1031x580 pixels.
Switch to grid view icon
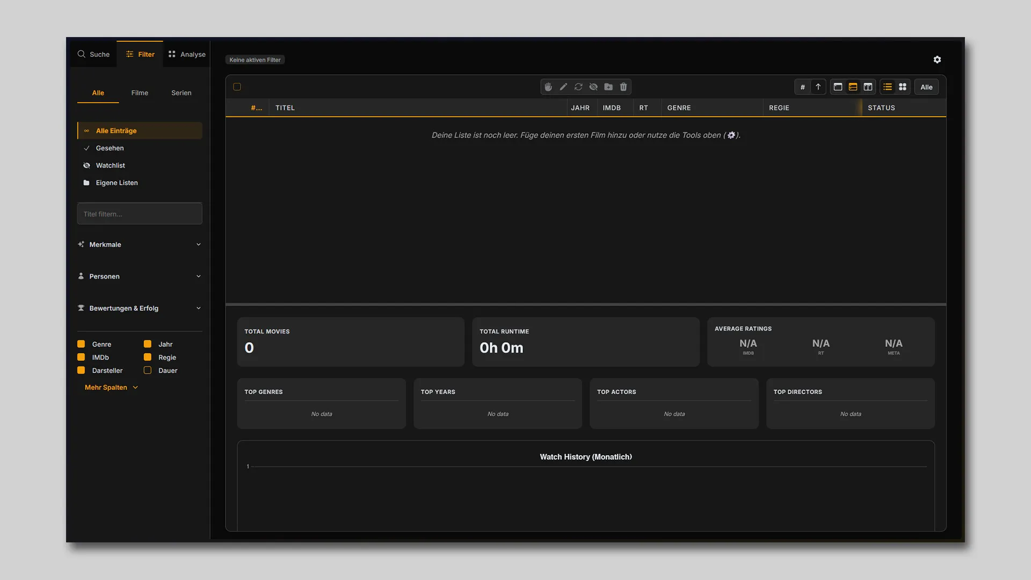tap(903, 87)
